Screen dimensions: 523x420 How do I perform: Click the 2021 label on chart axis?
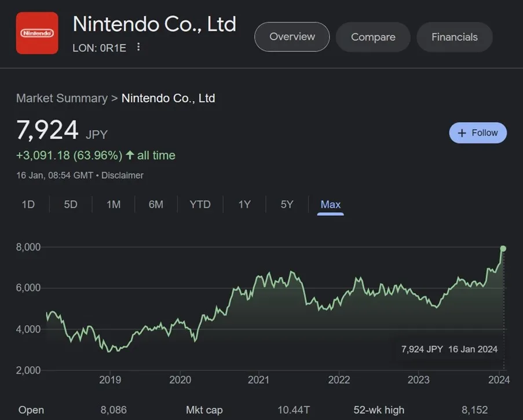259,380
